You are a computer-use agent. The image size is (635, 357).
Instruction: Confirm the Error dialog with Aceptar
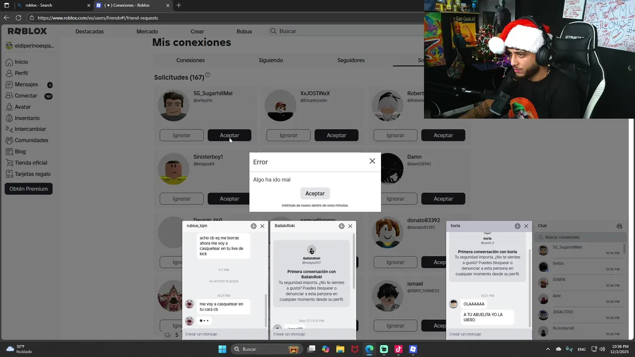coord(315,193)
